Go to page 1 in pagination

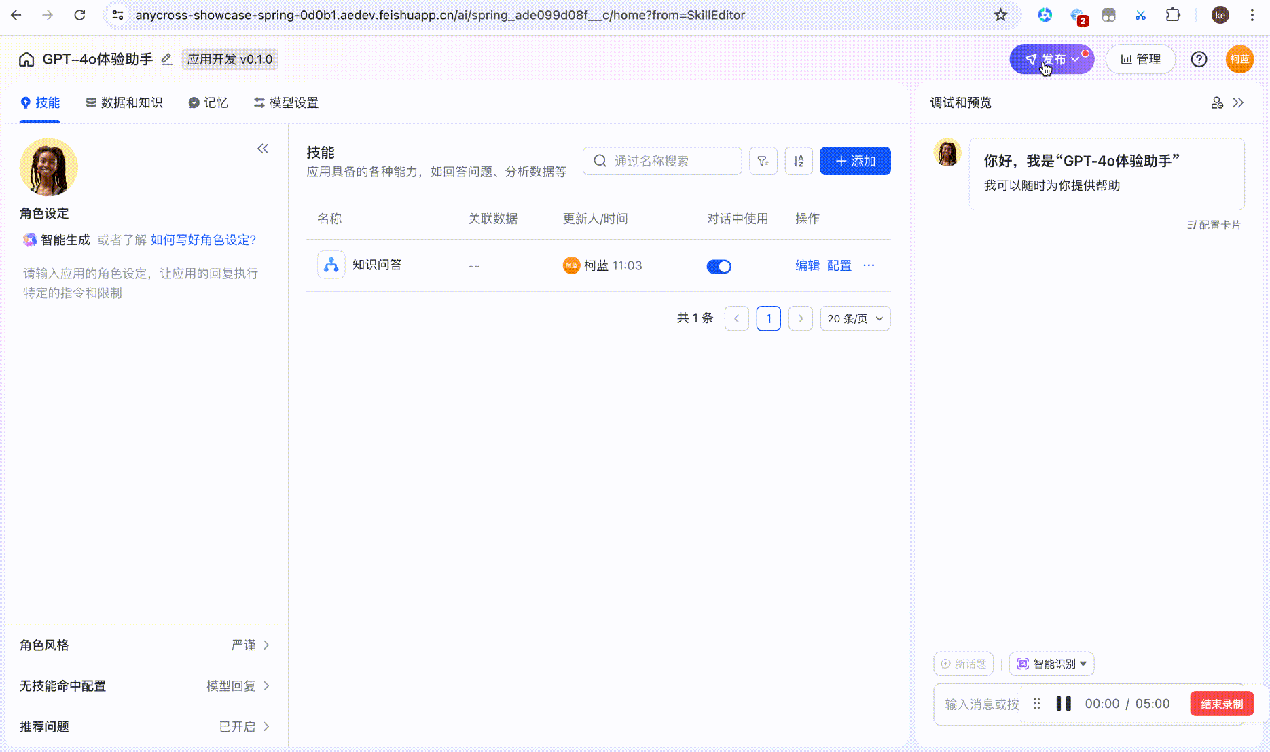(769, 318)
